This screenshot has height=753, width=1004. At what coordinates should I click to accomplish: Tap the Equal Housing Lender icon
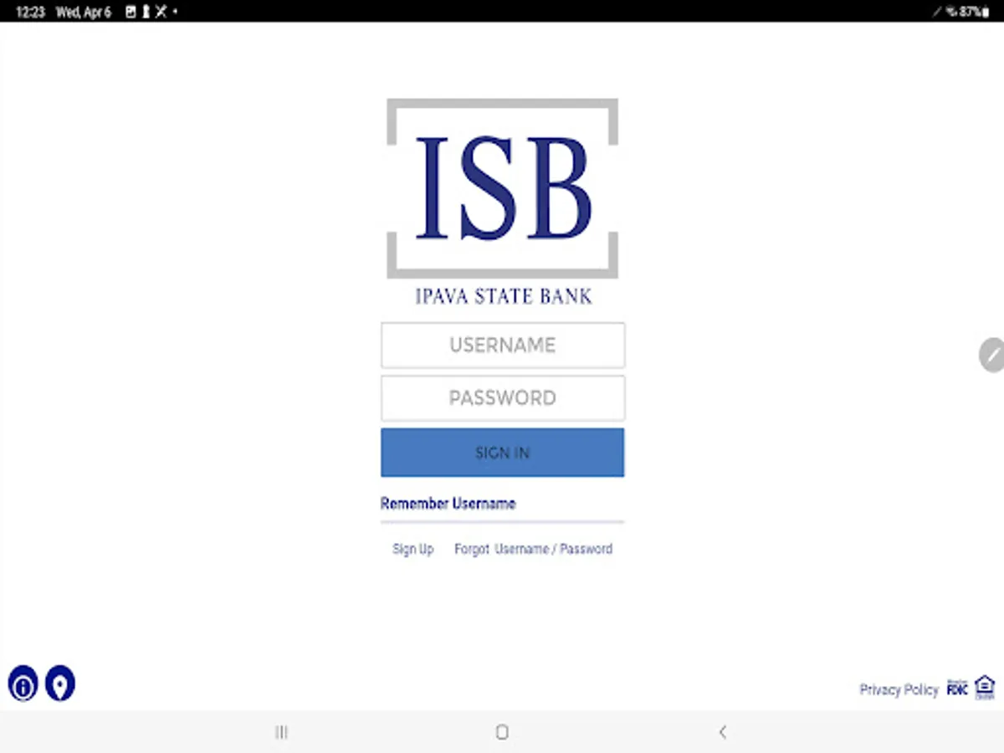tap(985, 688)
